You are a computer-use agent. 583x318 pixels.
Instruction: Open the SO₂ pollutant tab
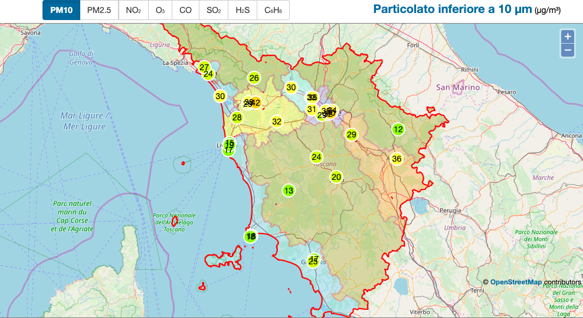point(213,10)
